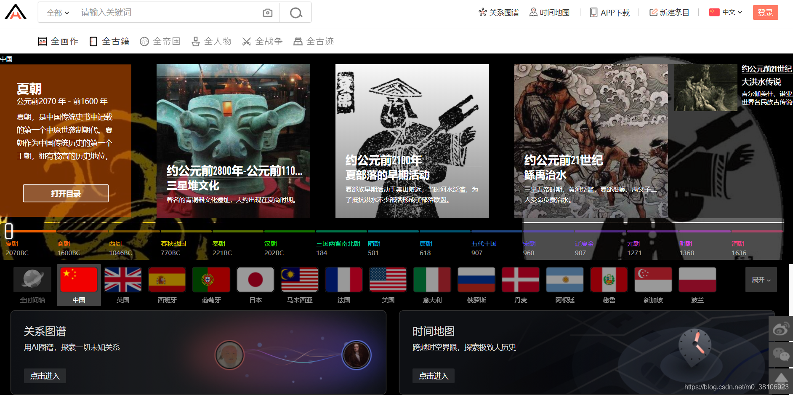Select the 全画作 tab
The height and width of the screenshot is (395, 793).
(58, 41)
